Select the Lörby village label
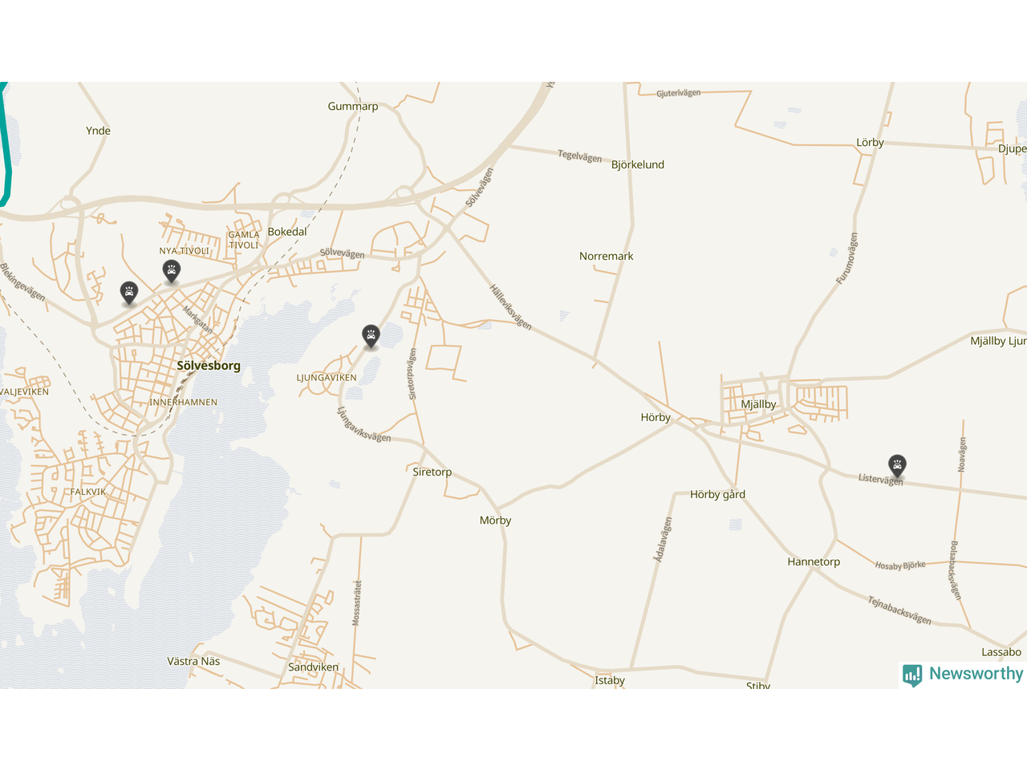The height and width of the screenshot is (770, 1027). [870, 143]
